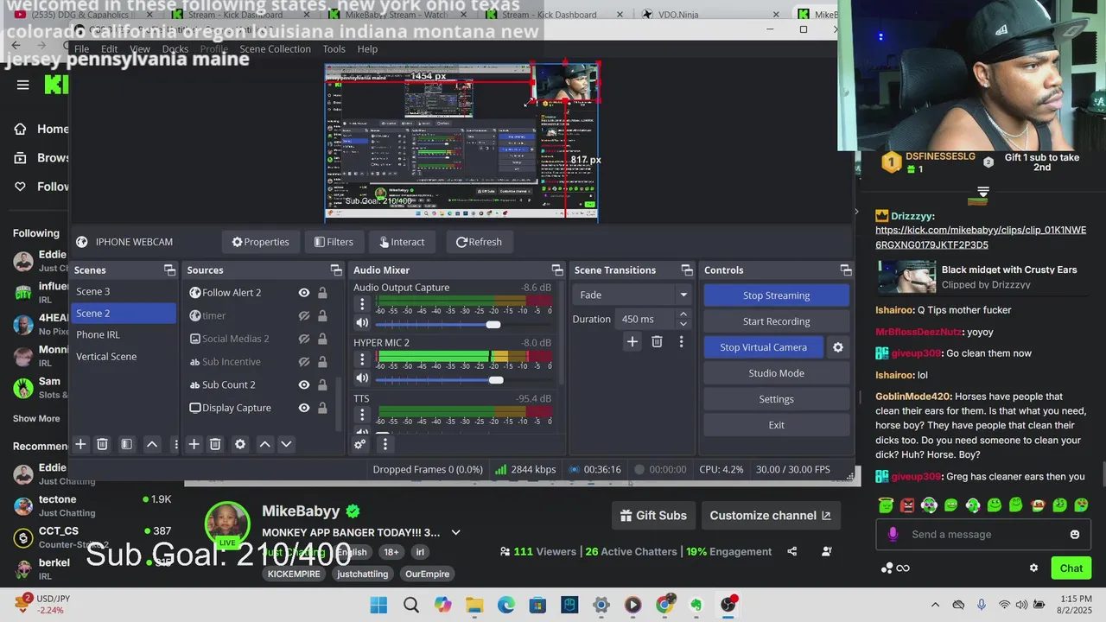Undock the Scenes panel
Image resolution: width=1106 pixels, height=622 pixels.
pos(169,270)
